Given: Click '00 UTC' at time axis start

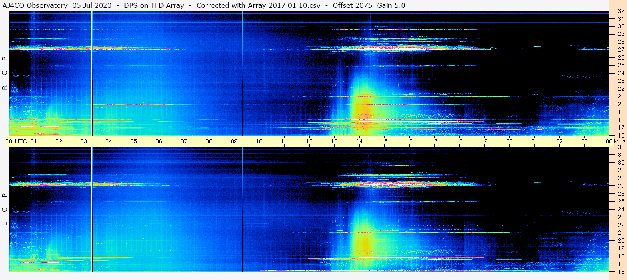Looking at the screenshot, I should point(16,141).
